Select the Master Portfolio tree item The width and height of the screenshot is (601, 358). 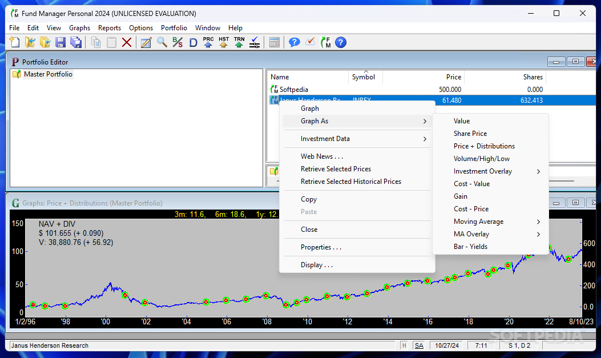pyautogui.click(x=48, y=74)
